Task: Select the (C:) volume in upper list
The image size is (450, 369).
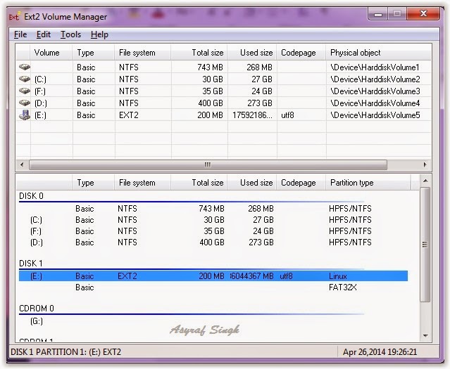Action: [x=40, y=79]
